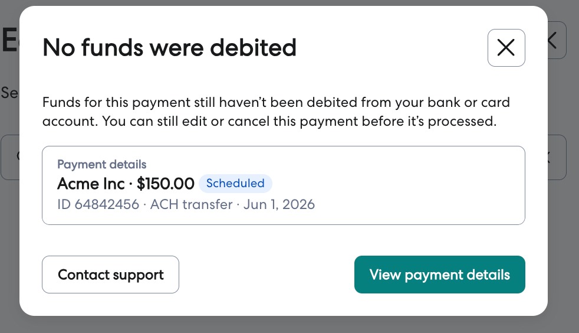Click the dimmed clear icon behind dialog's right edge
Screen dimensions: 579x333
click(x=557, y=157)
